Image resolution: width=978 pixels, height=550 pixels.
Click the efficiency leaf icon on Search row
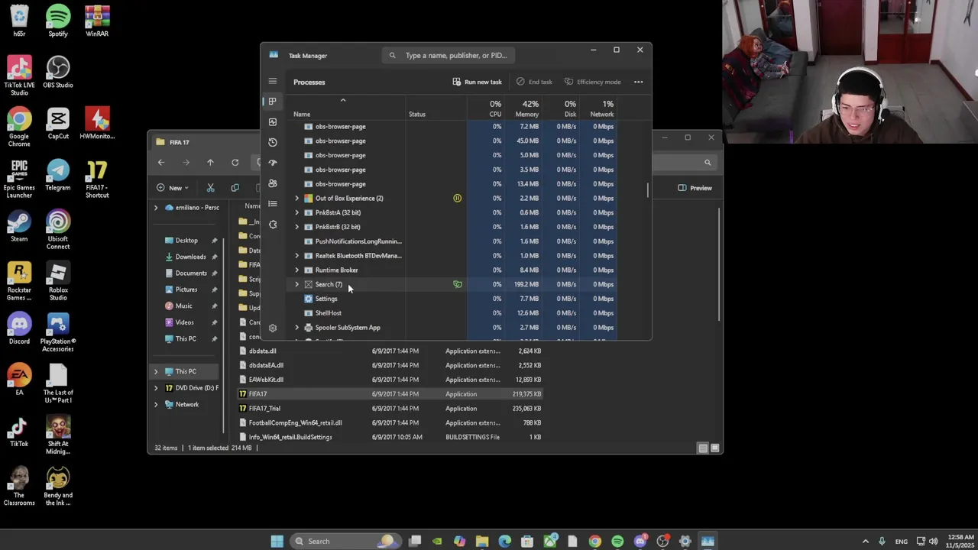click(457, 284)
